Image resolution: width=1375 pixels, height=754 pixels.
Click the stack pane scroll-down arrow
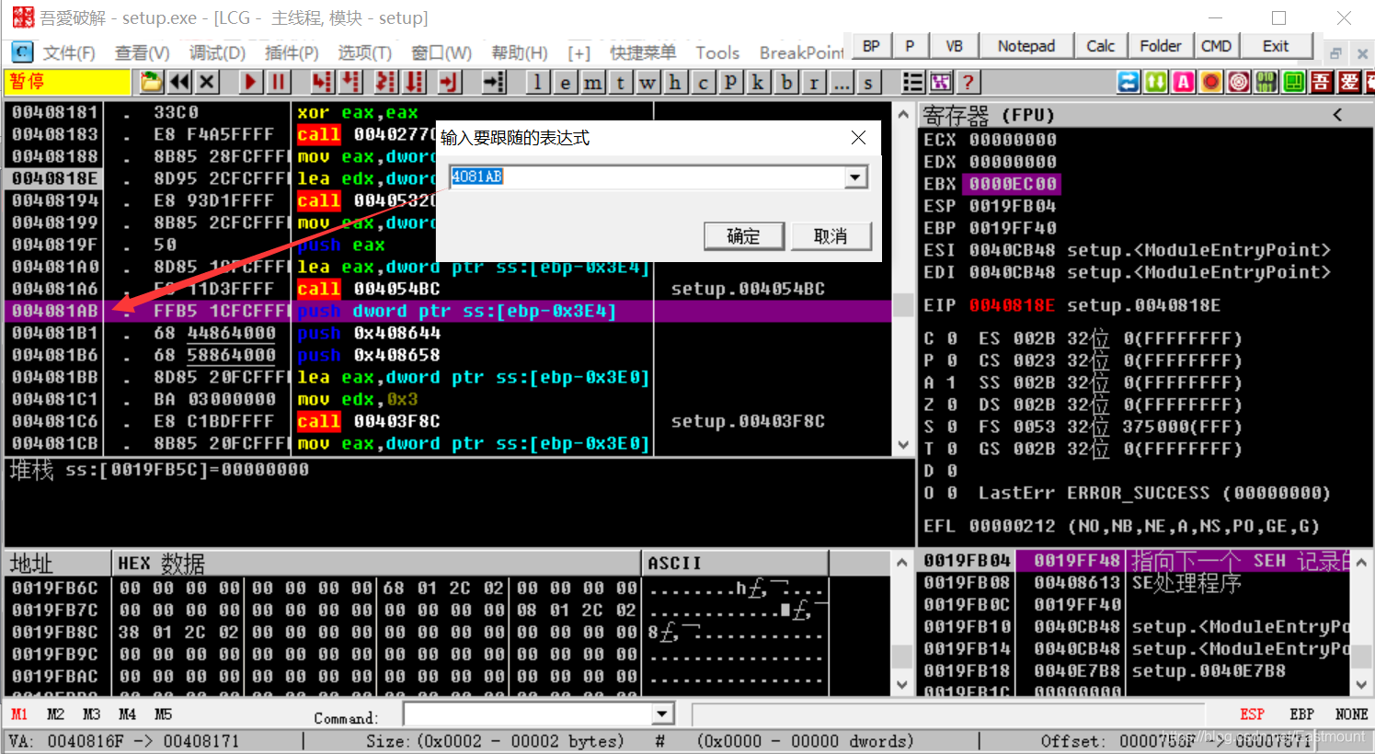point(1362,685)
